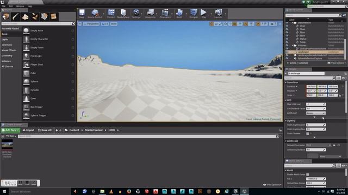This screenshot has height=195, width=348.
Task: Click Empty Actor sphere icon
Action: point(26,30)
